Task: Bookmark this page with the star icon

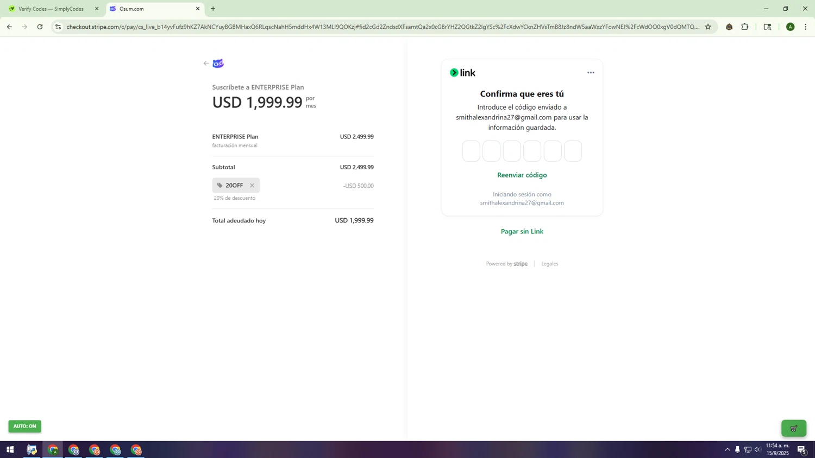Action: click(x=708, y=27)
